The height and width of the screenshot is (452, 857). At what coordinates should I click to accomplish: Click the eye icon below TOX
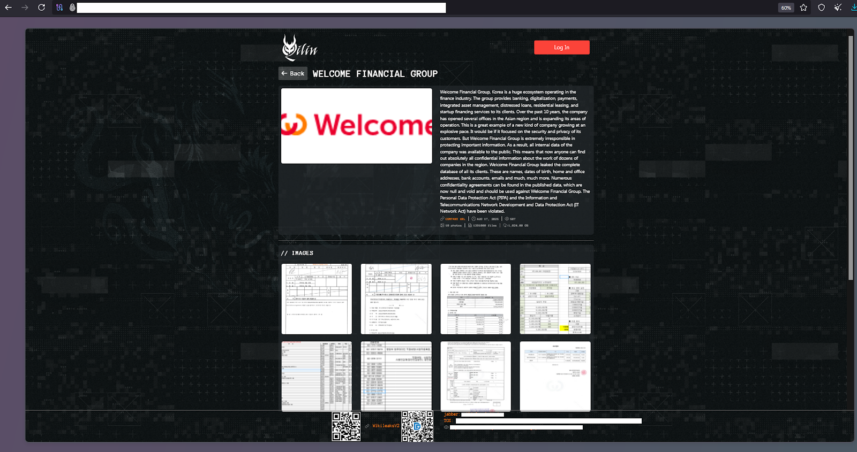point(446,427)
